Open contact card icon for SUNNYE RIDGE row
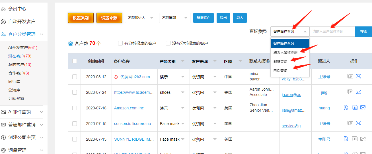 (x=355, y=139)
